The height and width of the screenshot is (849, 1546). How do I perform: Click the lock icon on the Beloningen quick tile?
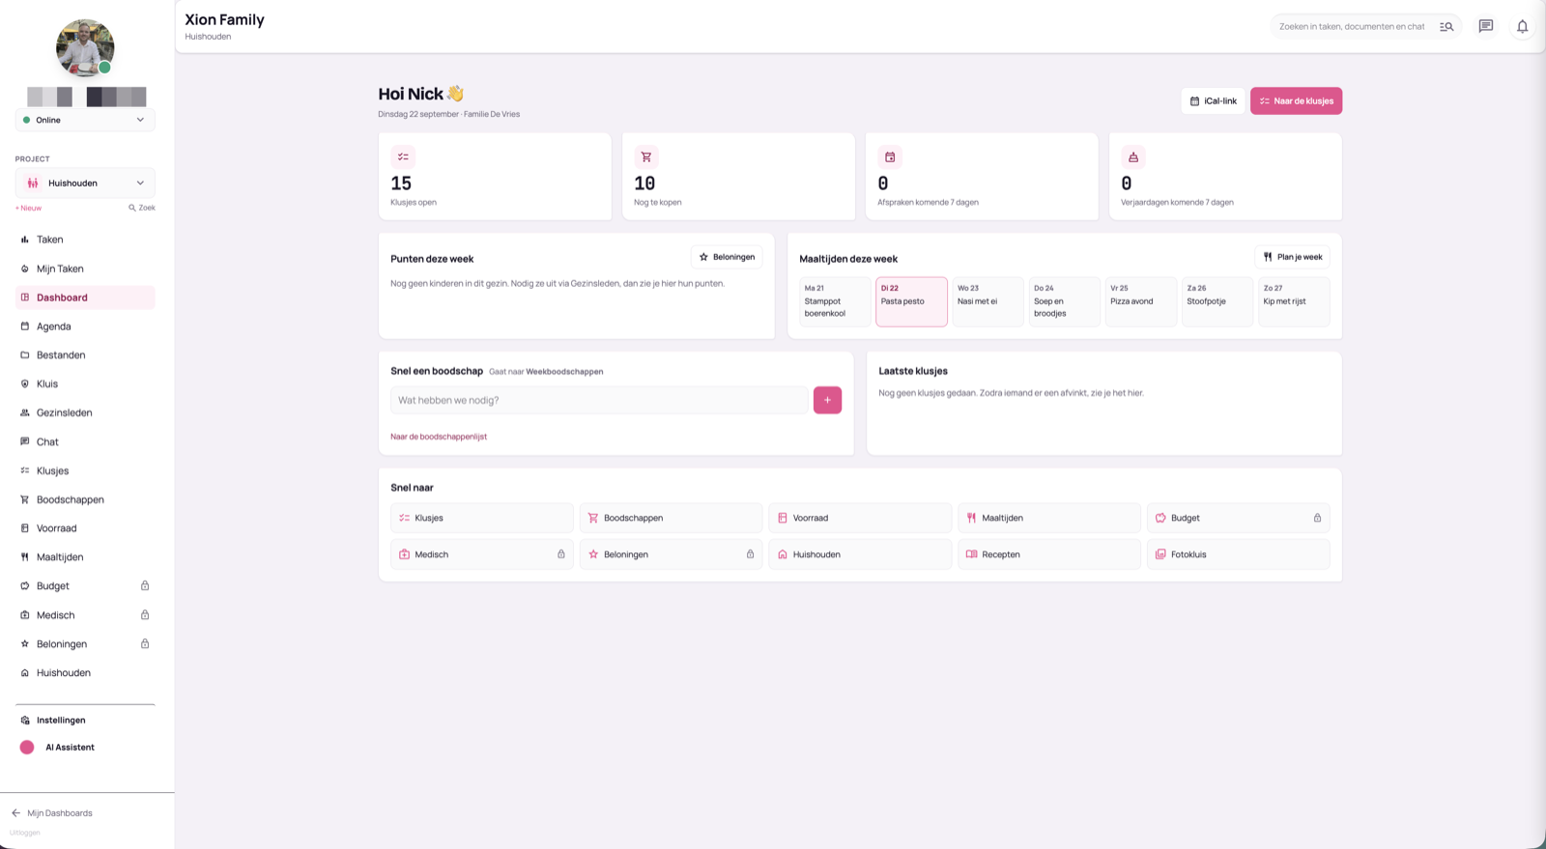click(x=750, y=554)
